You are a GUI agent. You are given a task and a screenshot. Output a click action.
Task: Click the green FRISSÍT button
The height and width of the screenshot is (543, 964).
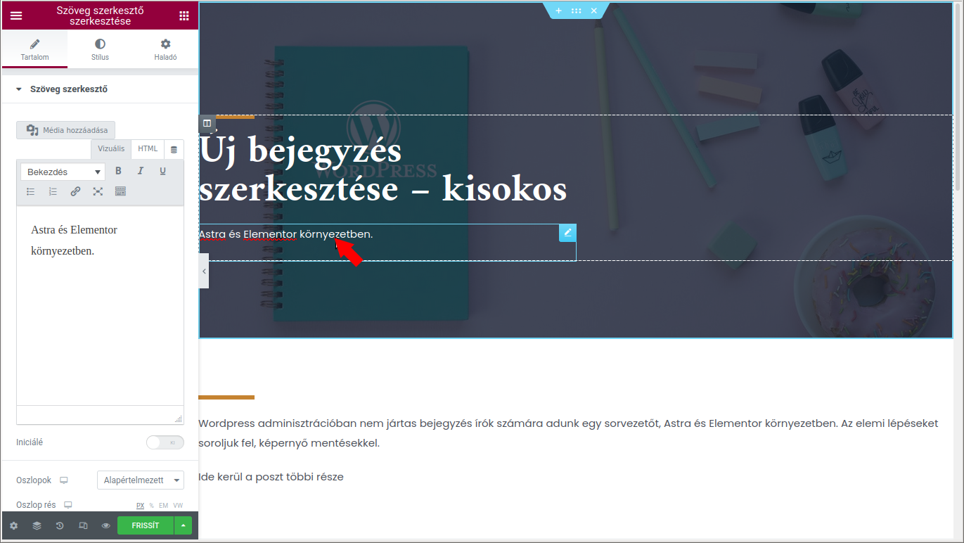point(146,525)
